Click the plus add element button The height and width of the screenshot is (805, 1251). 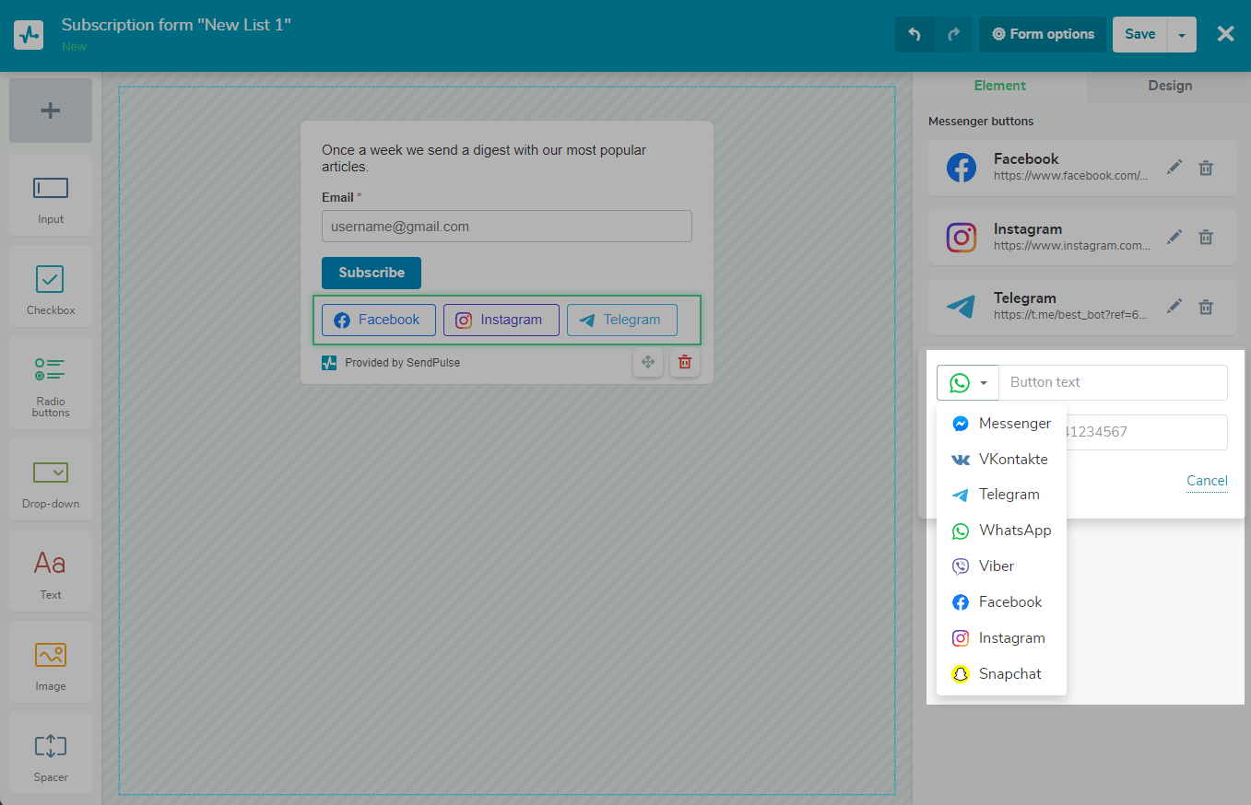(x=51, y=111)
